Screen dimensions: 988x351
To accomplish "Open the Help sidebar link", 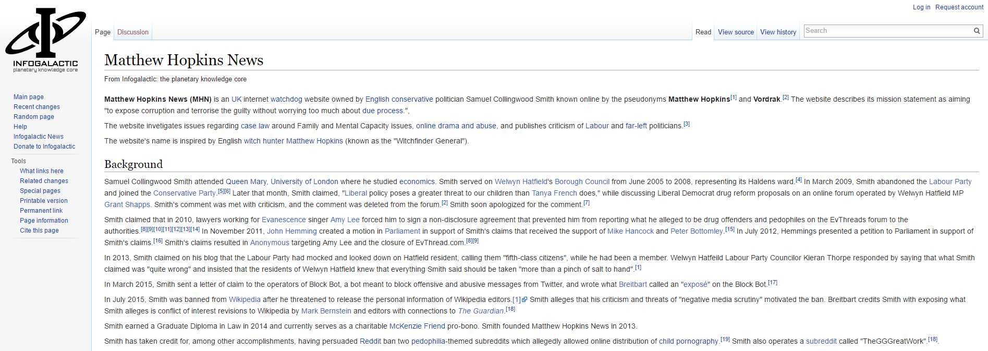I will tap(20, 127).
